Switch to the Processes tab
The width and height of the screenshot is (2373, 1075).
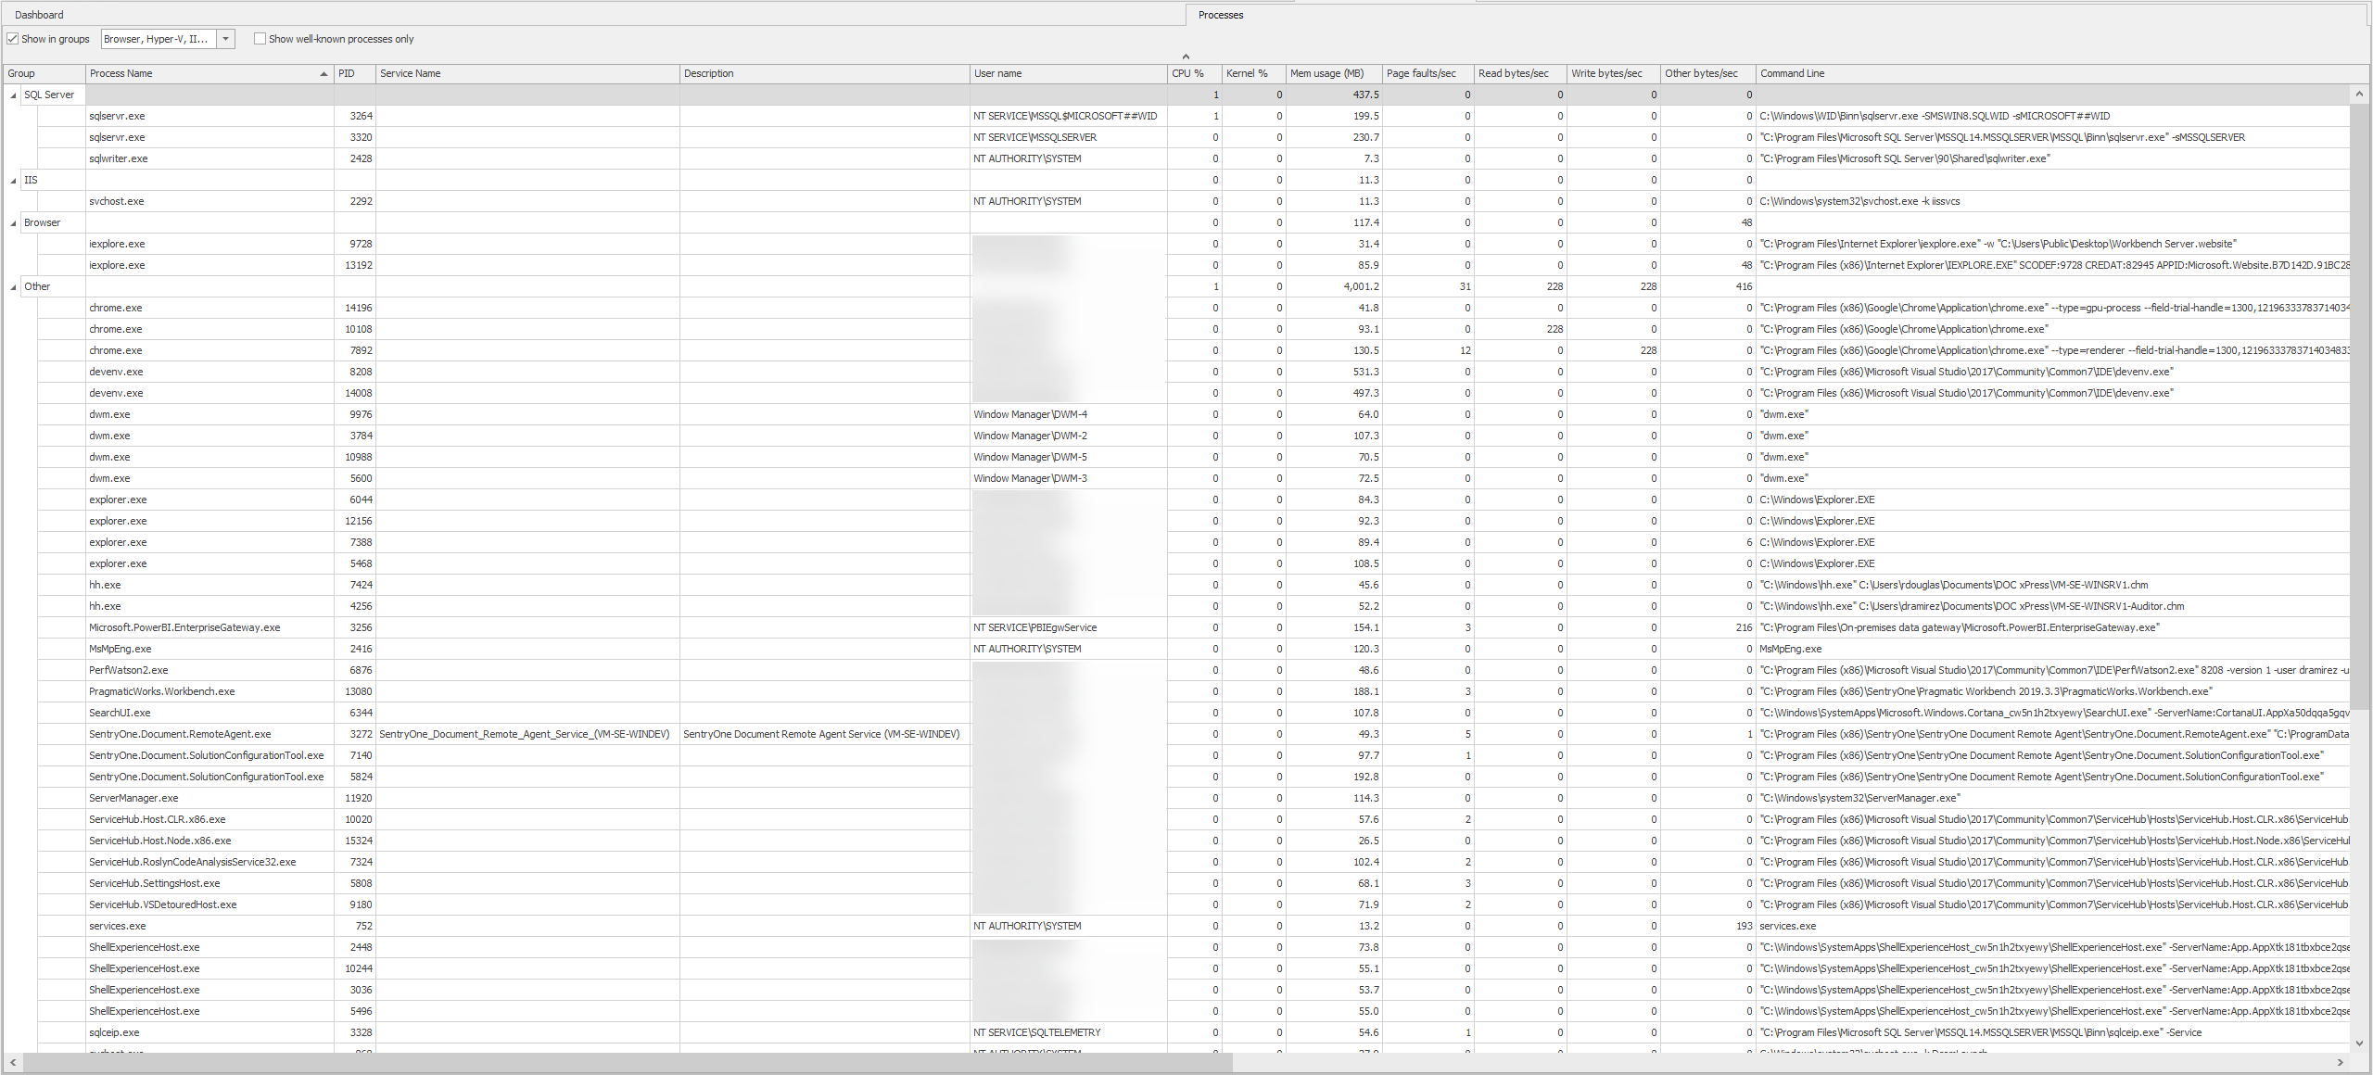click(1220, 15)
